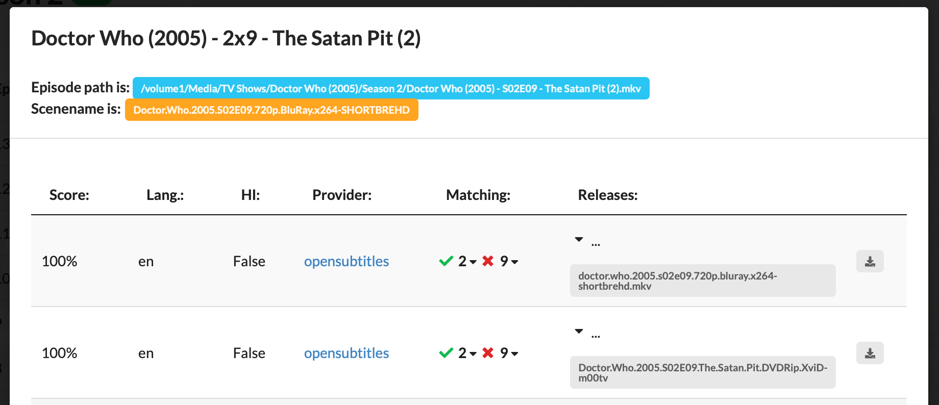Click green checkmark in second row
This screenshot has height=405, width=939.
coord(446,353)
